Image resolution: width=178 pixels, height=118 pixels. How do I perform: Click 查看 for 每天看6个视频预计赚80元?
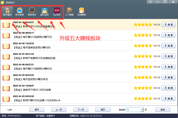pyautogui.click(x=168, y=67)
